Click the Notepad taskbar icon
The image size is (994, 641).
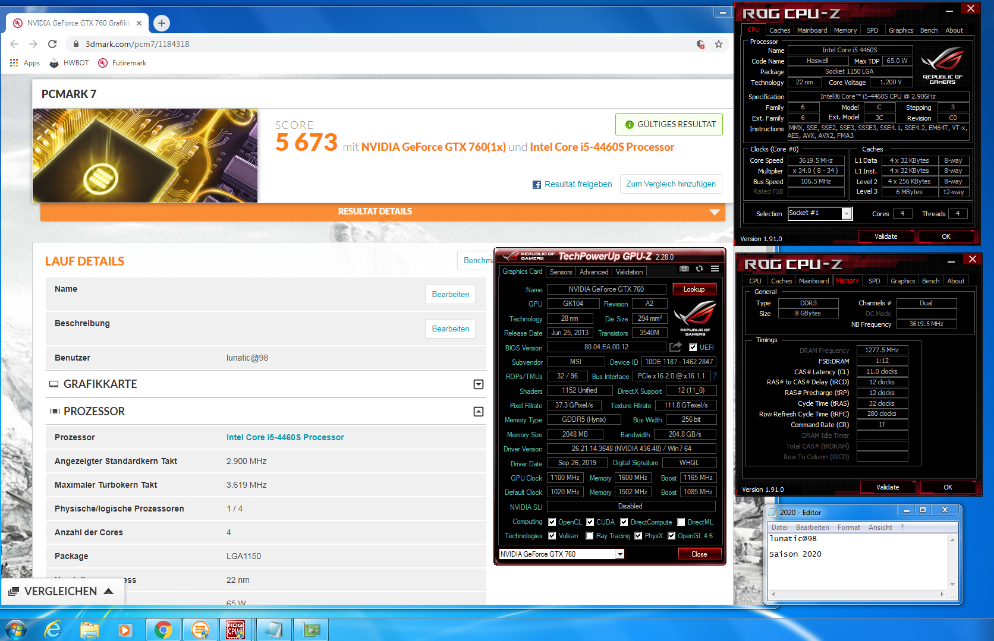click(x=273, y=630)
